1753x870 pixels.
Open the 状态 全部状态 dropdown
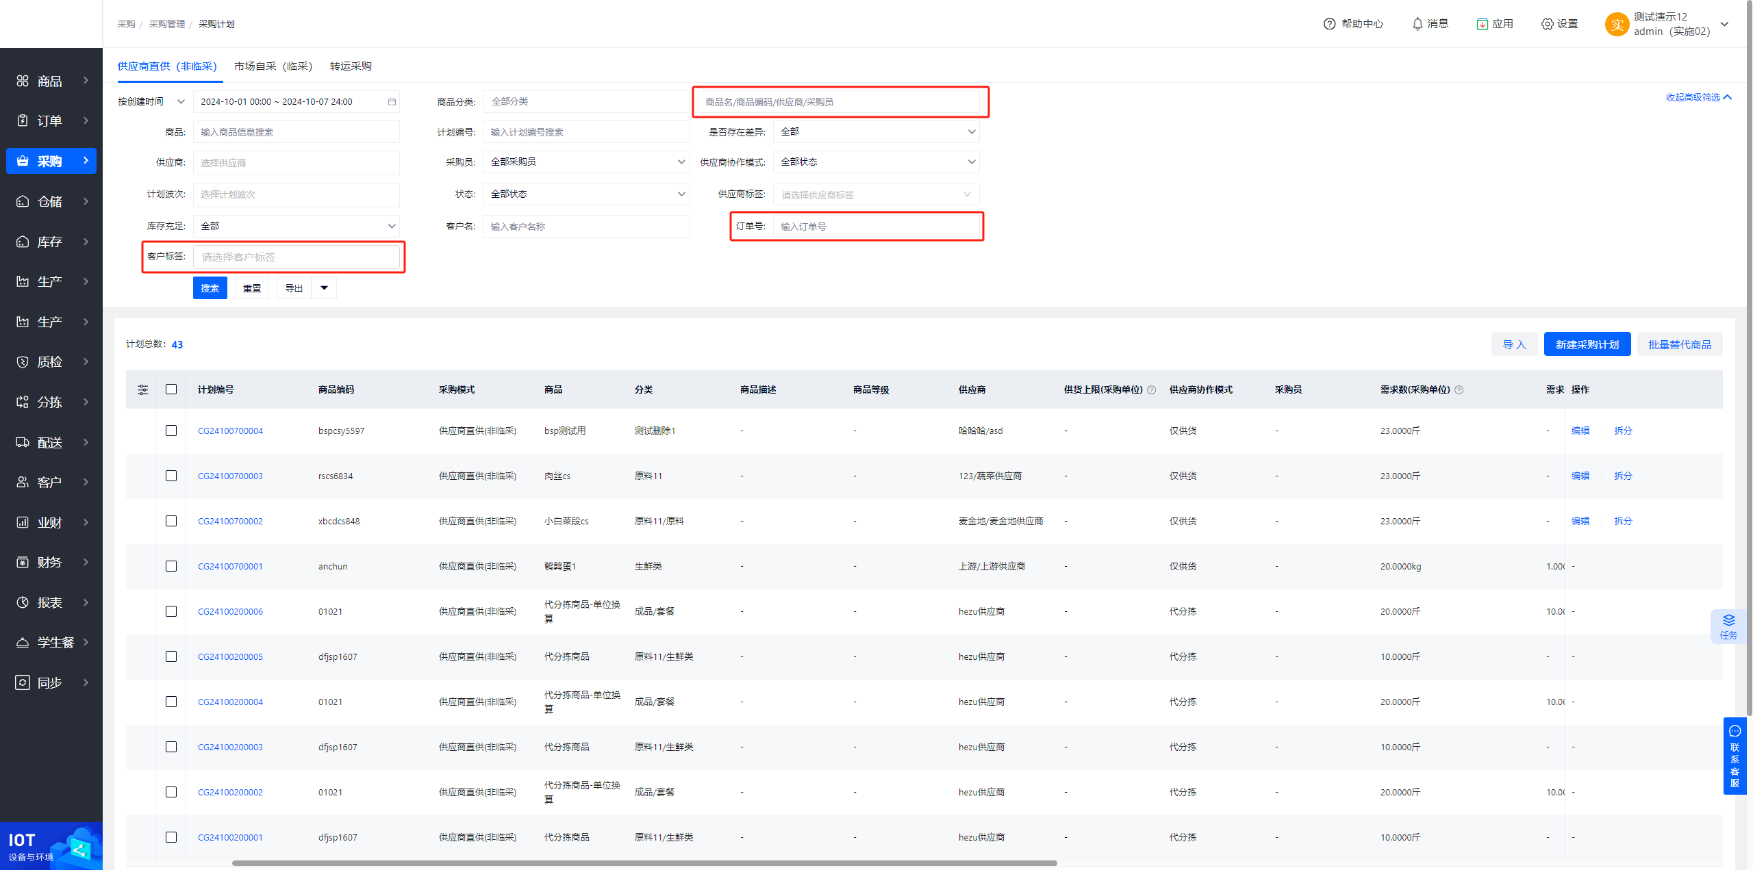click(x=586, y=194)
